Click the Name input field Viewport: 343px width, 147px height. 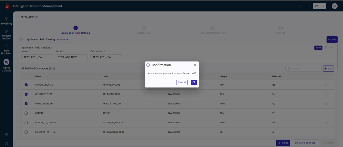coord(37,57)
